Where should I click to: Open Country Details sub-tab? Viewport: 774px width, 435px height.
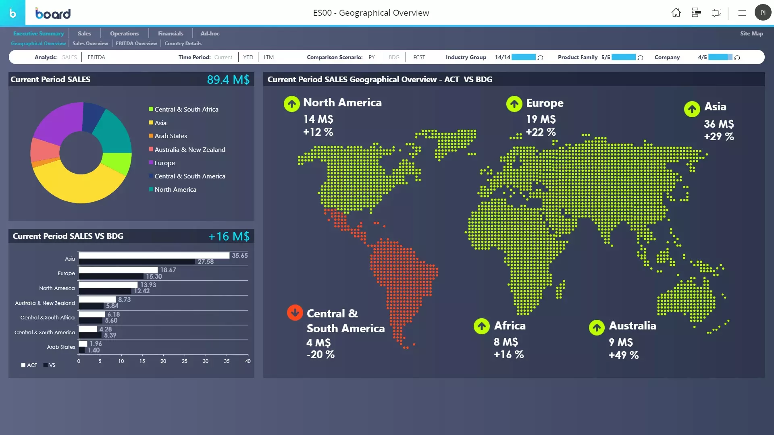tap(183, 43)
